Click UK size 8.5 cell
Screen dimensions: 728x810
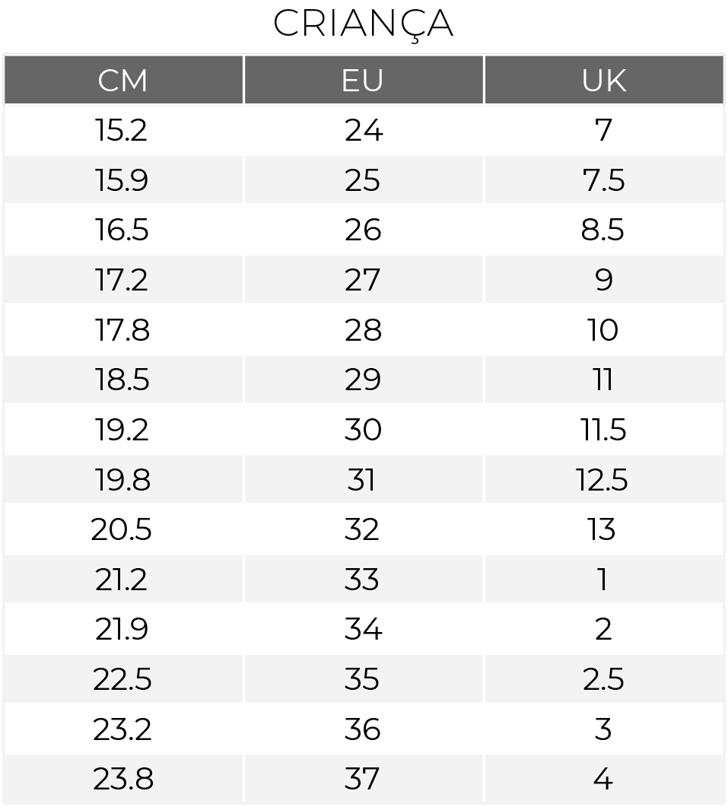pyautogui.click(x=604, y=230)
